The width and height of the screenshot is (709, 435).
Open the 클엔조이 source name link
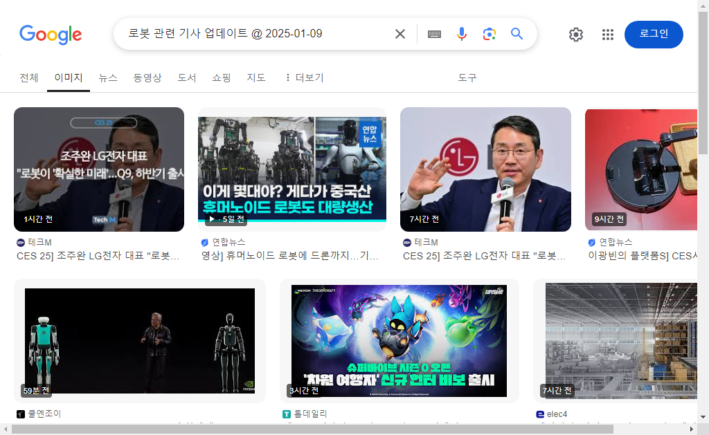(44, 414)
